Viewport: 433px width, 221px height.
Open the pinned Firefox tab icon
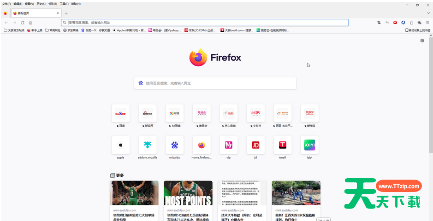pos(5,13)
